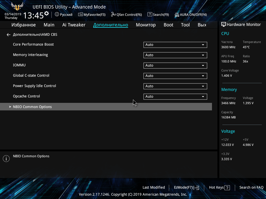Open Core Performance Boost dropdown

click(175, 45)
